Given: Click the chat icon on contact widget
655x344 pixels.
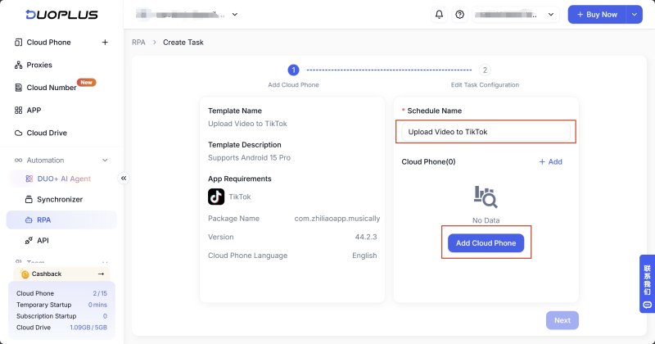Looking at the screenshot, I should click(647, 305).
